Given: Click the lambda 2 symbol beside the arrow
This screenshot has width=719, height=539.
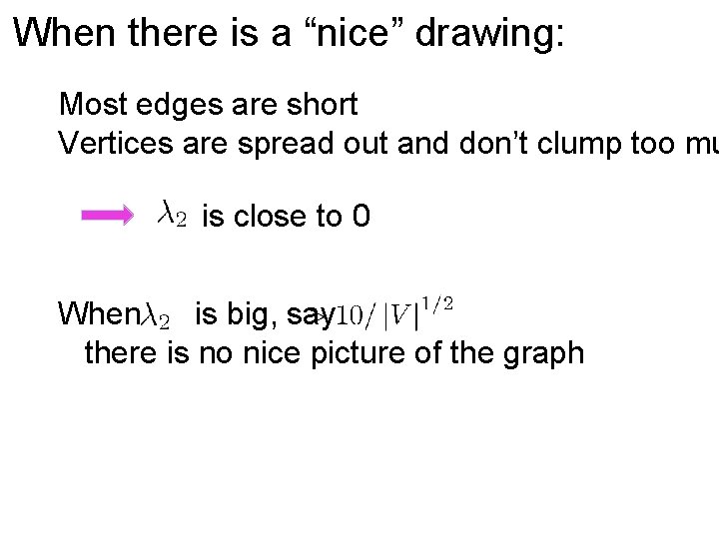Looking at the screenshot, I should coord(172,214).
